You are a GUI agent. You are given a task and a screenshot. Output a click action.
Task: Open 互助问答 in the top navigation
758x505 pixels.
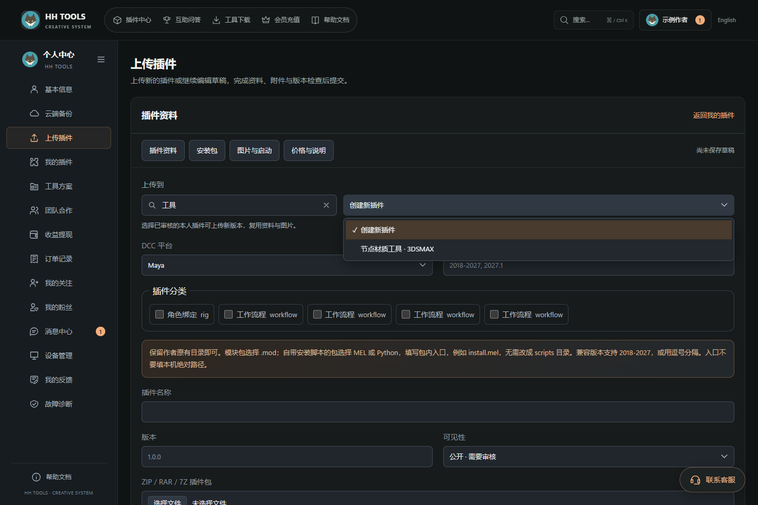coord(182,20)
